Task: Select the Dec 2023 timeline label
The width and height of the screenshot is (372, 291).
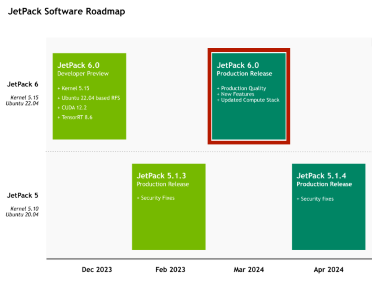Action: 97,269
